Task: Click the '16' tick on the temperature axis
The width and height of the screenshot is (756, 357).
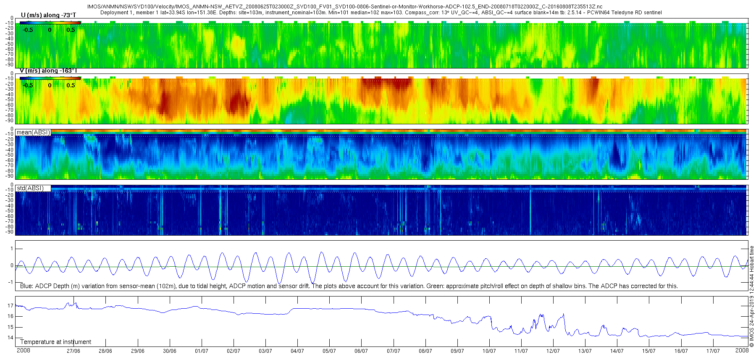Action: coord(10,316)
